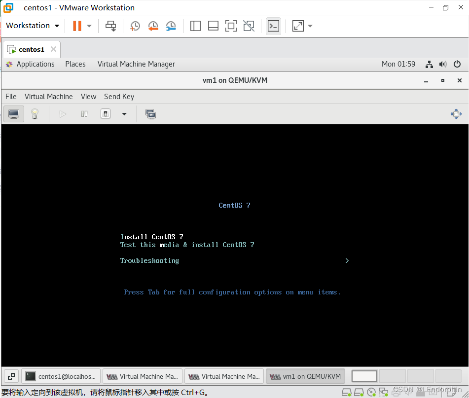Click the clock showing Mon 01:59
This screenshot has width=469, height=398.
(x=398, y=64)
